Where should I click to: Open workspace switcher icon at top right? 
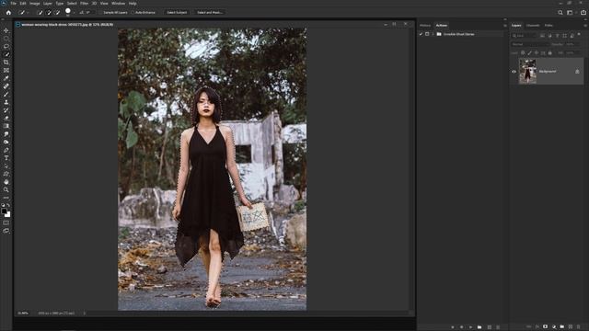tap(570, 12)
